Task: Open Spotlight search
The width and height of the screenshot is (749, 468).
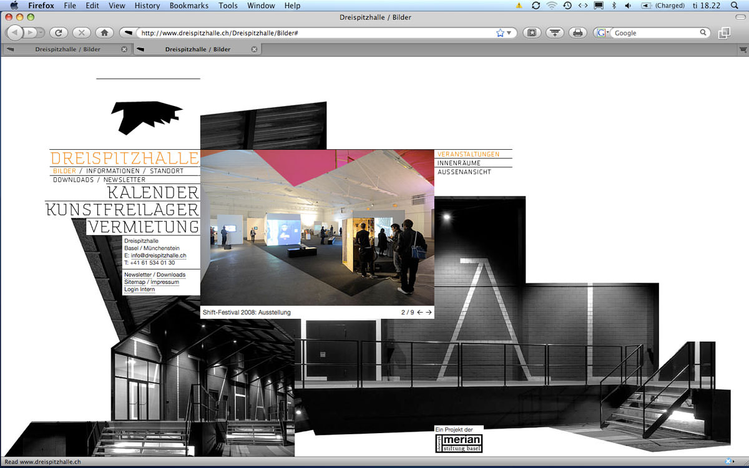Action: (735, 6)
